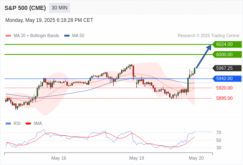243x165 pixels.
Task: Click the RSI legend label
Action: click(17, 124)
